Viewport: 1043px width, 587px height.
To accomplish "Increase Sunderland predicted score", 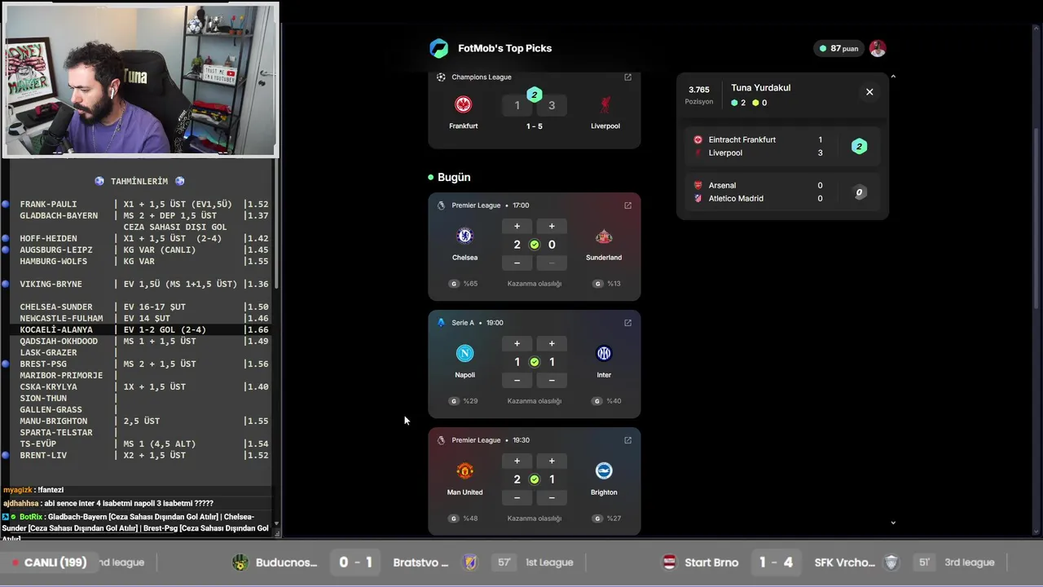I will tap(552, 227).
